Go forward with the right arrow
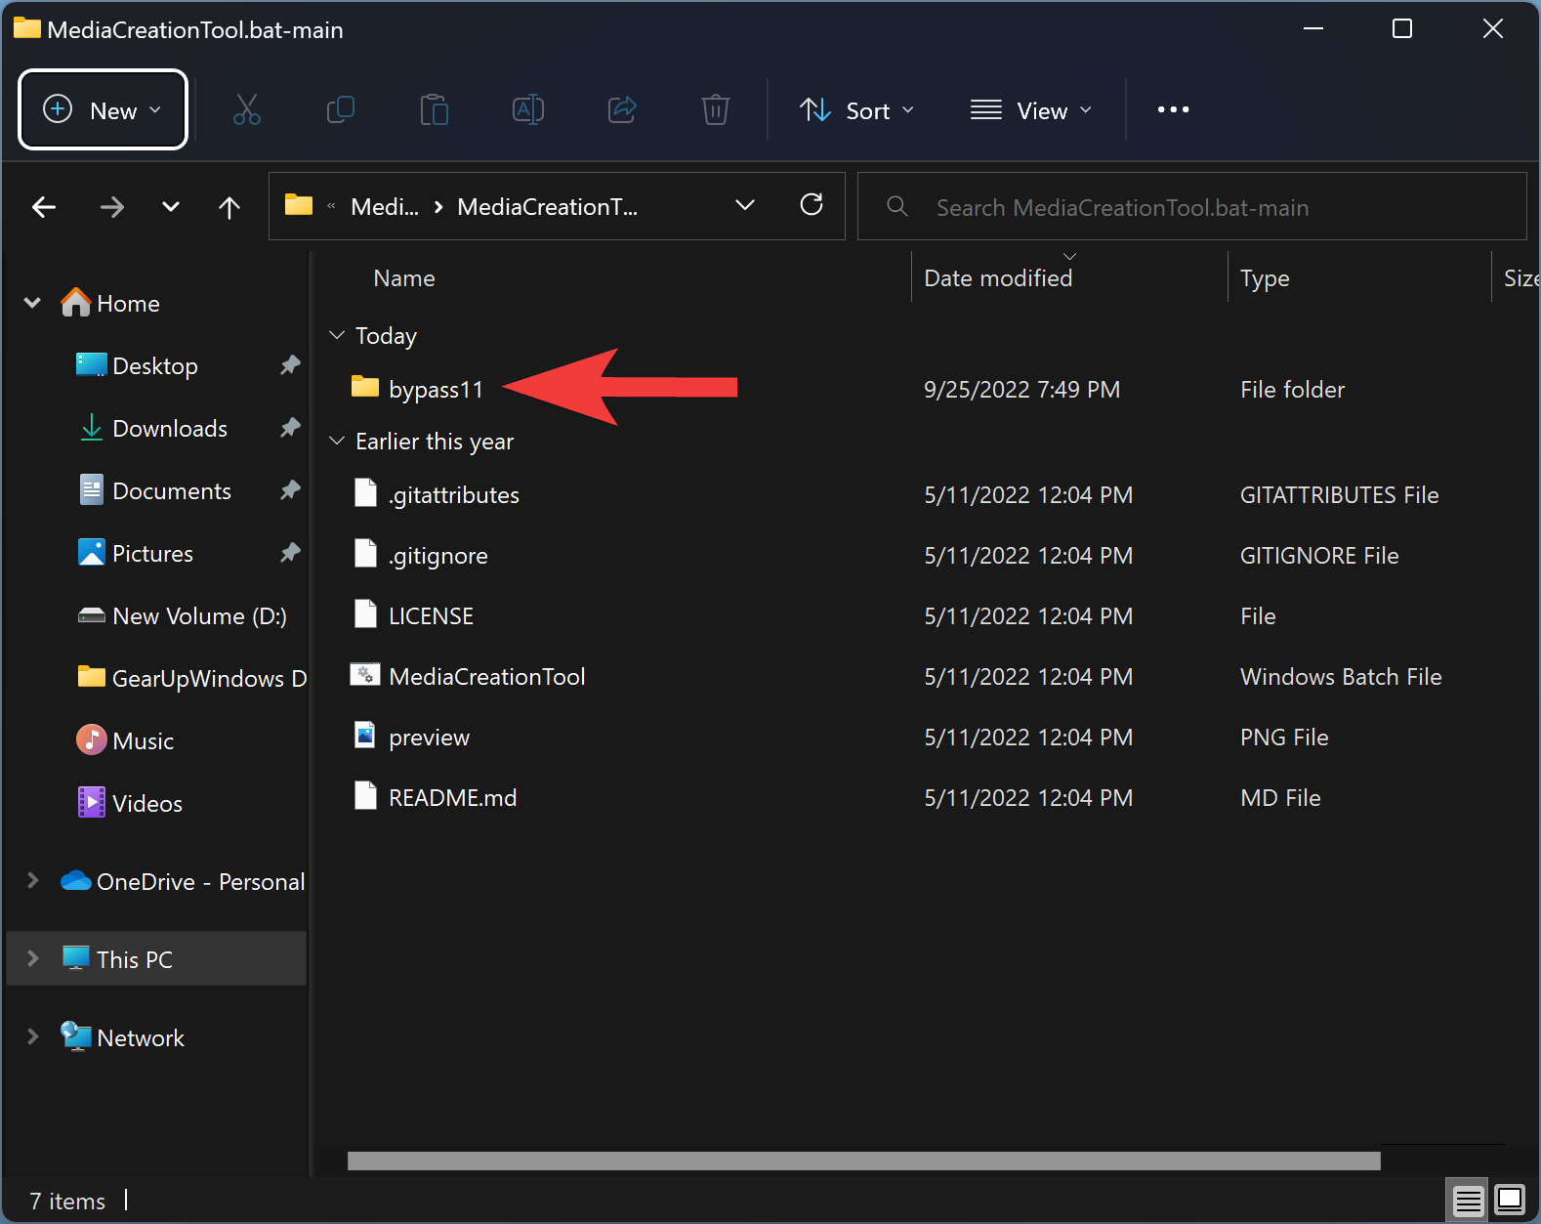1541x1224 pixels. (112, 207)
